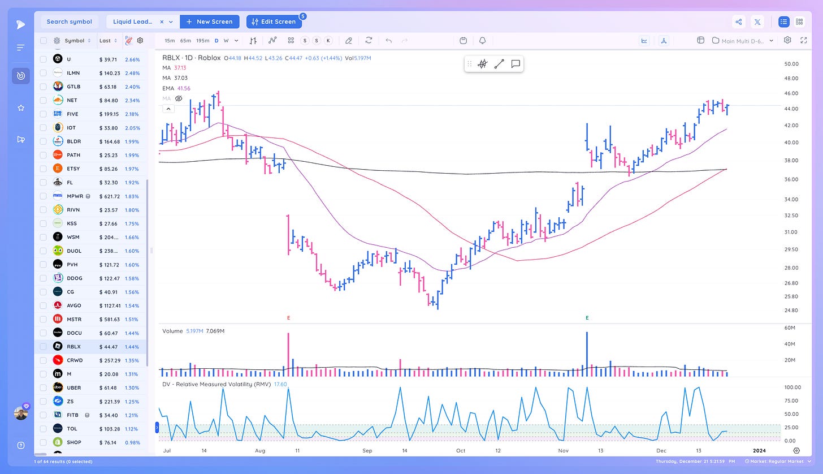The image size is (823, 474).
Task: Check the box for ILMN
Action: (44, 72)
